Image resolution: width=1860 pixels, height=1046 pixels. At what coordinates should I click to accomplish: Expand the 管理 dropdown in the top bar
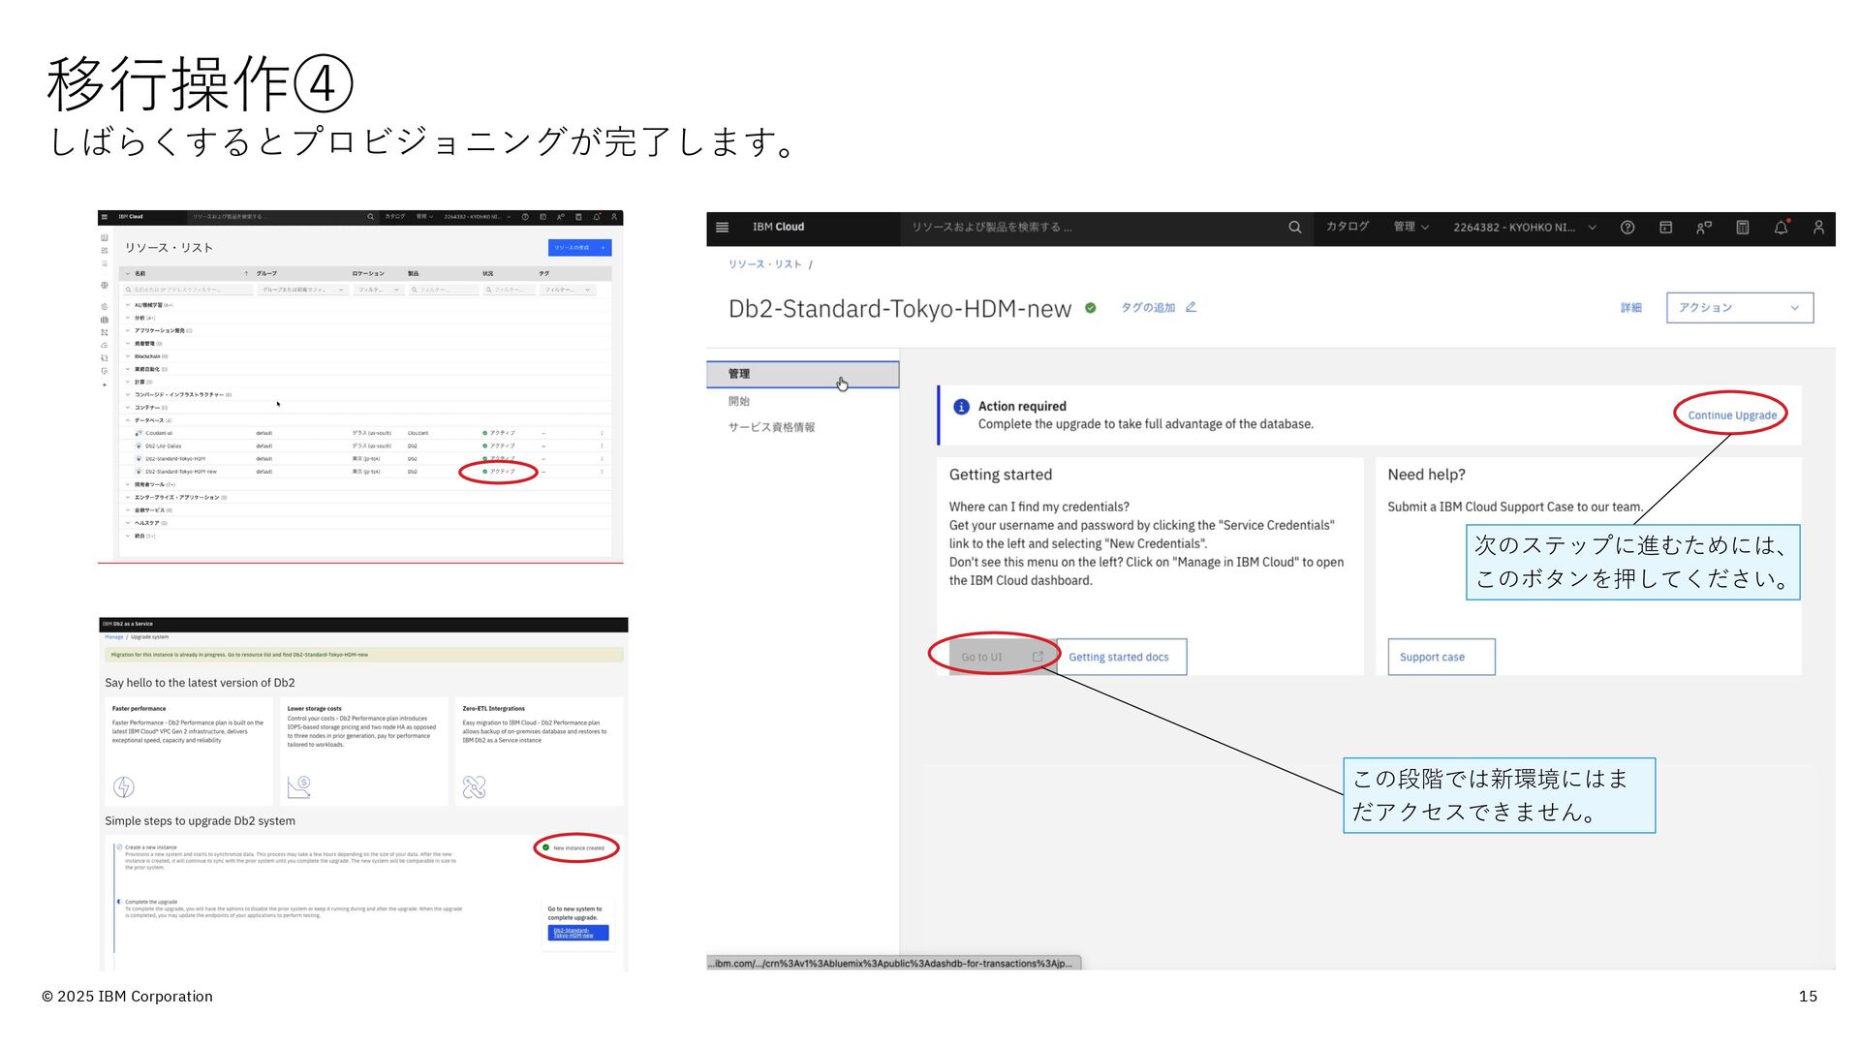(x=1410, y=228)
